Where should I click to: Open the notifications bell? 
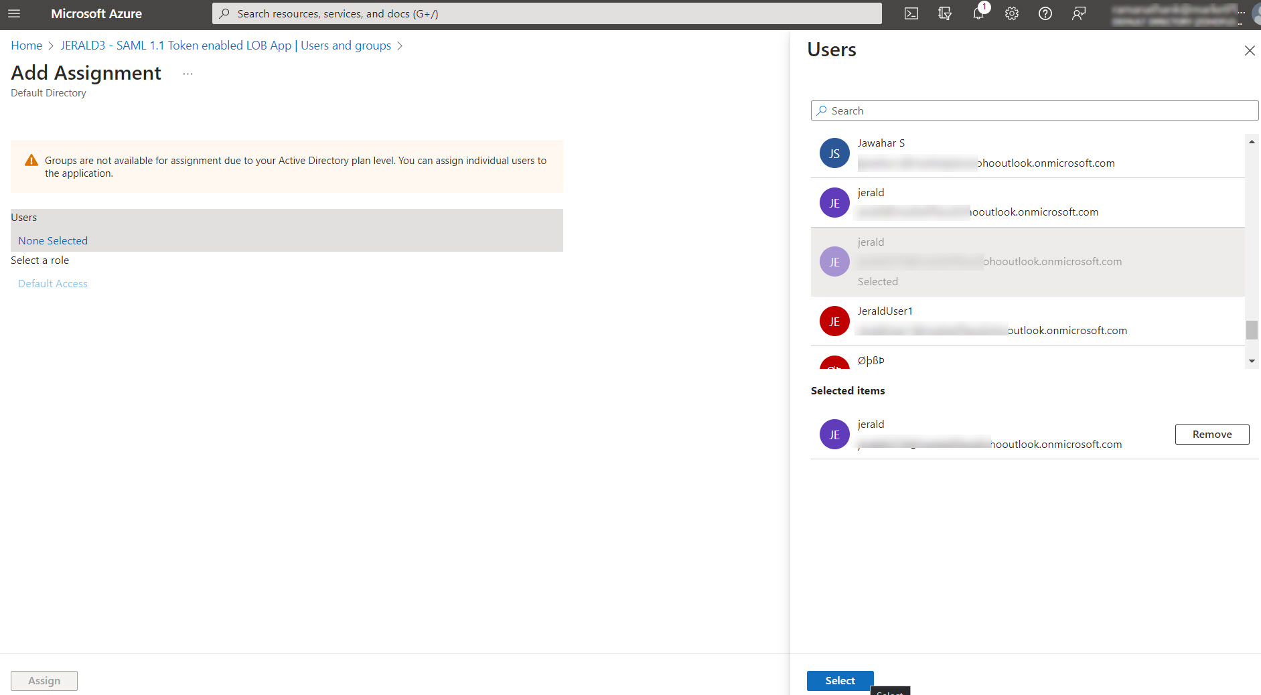pyautogui.click(x=978, y=13)
